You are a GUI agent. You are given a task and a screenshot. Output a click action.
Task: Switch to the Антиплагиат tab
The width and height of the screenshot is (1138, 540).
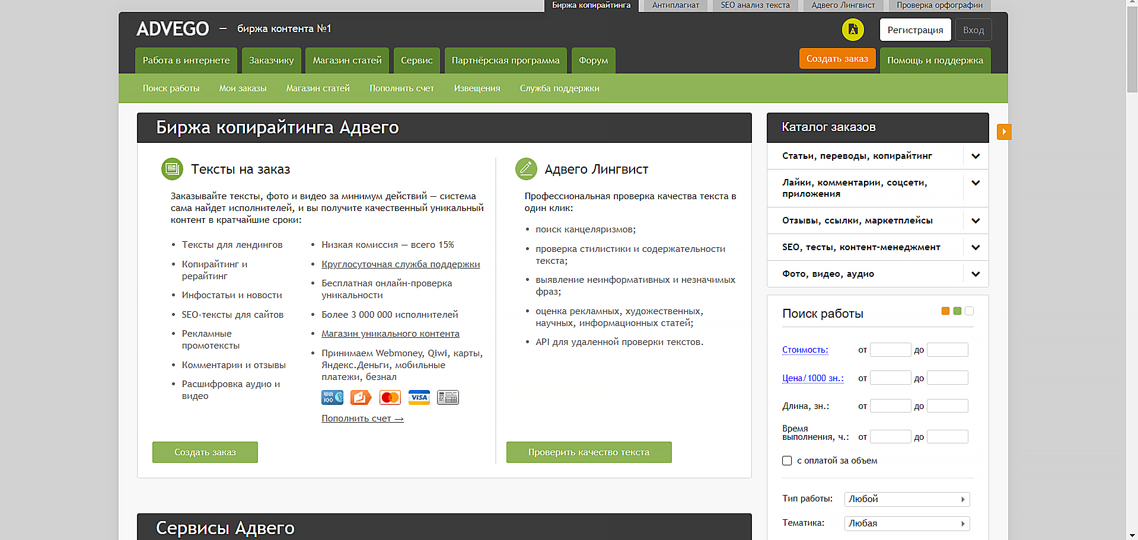pyautogui.click(x=675, y=5)
